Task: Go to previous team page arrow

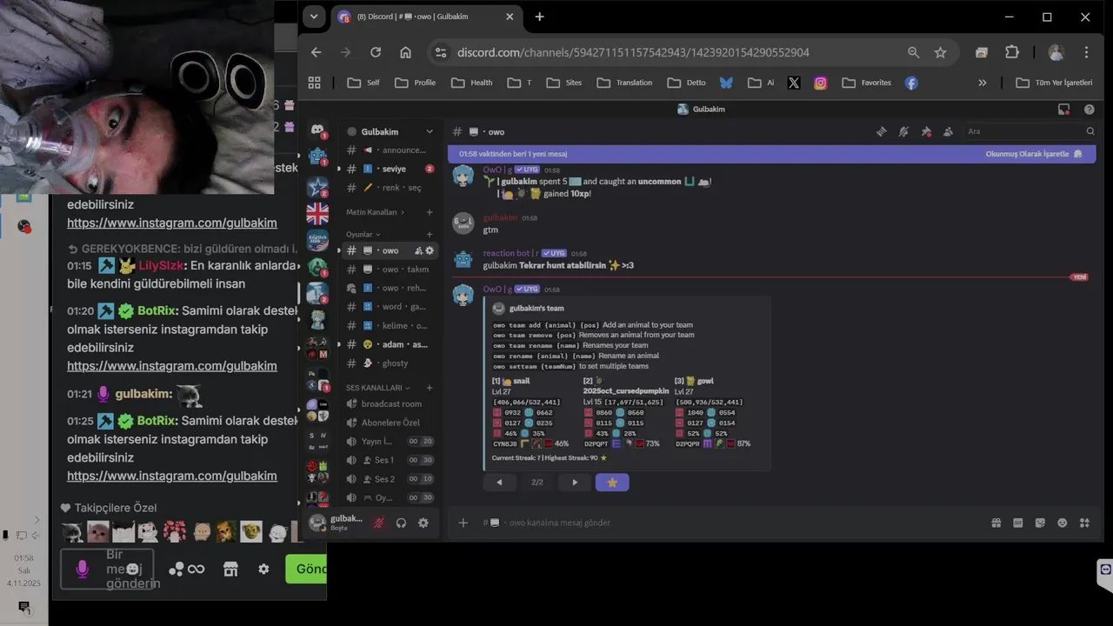Action: click(x=499, y=483)
